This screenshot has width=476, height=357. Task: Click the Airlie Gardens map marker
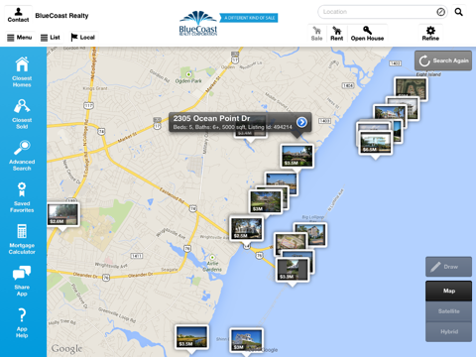pyautogui.click(x=212, y=257)
